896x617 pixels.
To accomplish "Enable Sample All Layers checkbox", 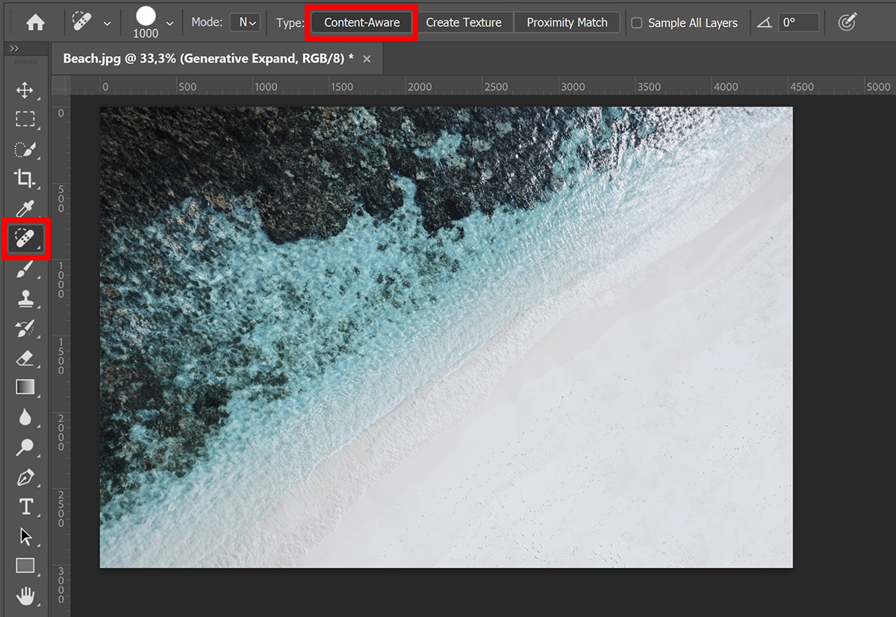I will [x=637, y=23].
